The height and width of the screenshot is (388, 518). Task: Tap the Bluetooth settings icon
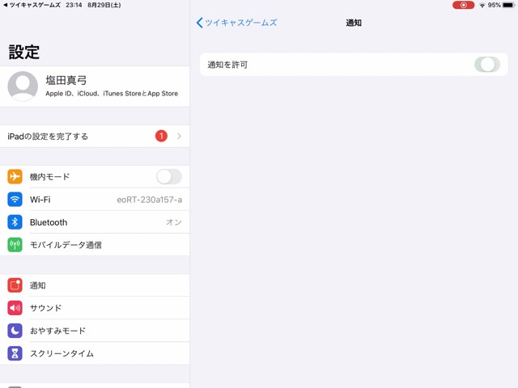click(15, 222)
